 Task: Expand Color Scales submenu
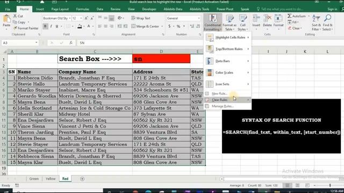pos(227,72)
